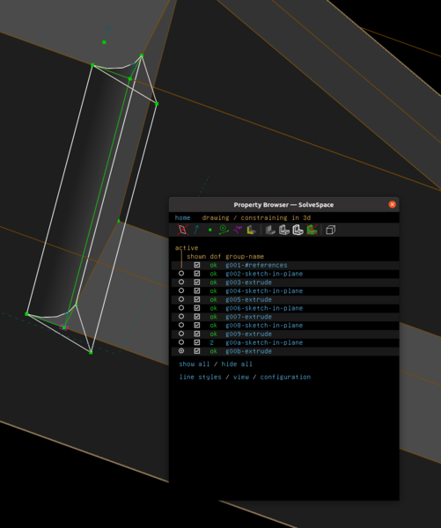The width and height of the screenshot is (441, 528).
Task: Activate group g005-extrude radio button
Action: point(181,299)
